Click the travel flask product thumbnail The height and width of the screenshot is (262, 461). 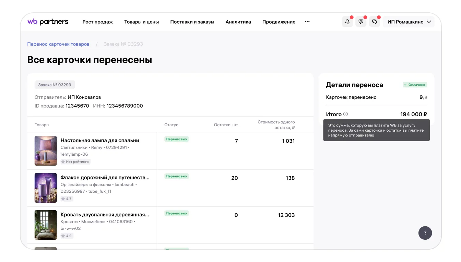point(46,188)
